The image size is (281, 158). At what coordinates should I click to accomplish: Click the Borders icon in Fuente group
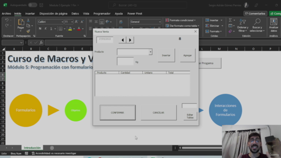coord(61,29)
